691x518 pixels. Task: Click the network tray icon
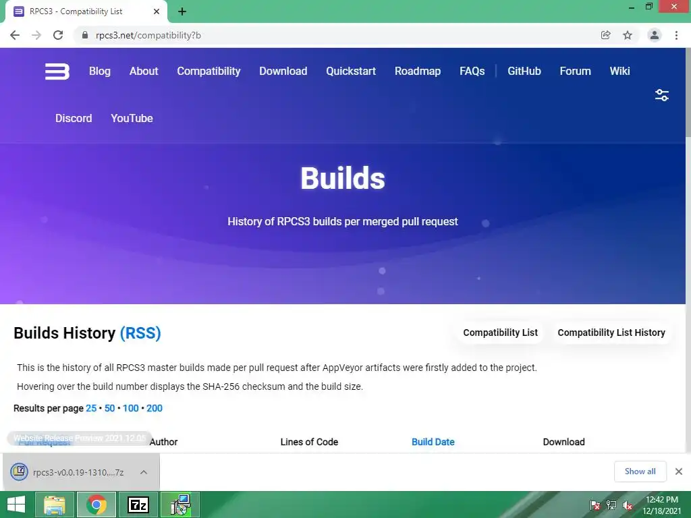click(x=611, y=505)
